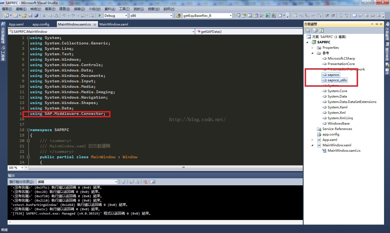
Task: Open the Debug configuration dropdown
Action: 126,16
